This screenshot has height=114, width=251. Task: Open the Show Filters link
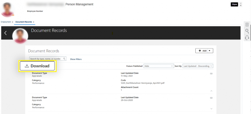point(76,59)
